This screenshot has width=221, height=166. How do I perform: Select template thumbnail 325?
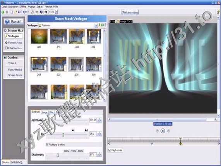point(39,36)
